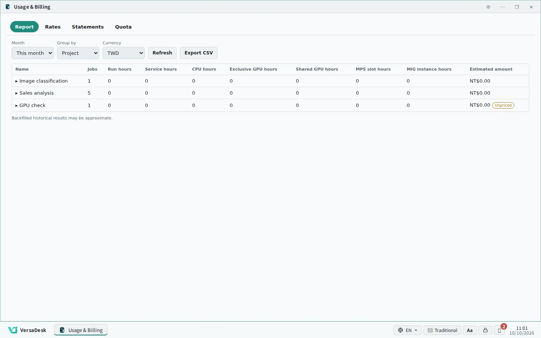This screenshot has height=338, width=541.
Task: Toggle the Traditional layout mode button
Action: point(442,330)
